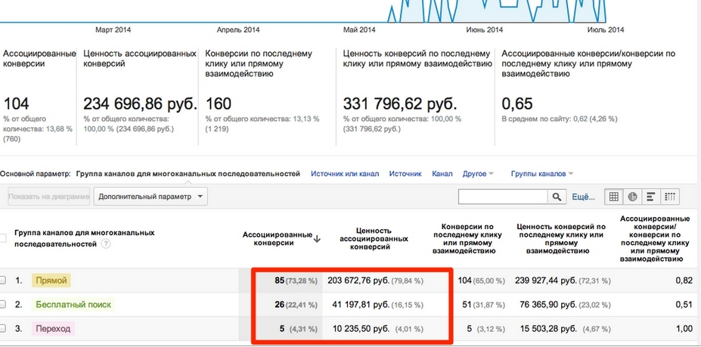Click help icon beside channel group header
The image size is (701, 347).
pyautogui.click(x=106, y=243)
